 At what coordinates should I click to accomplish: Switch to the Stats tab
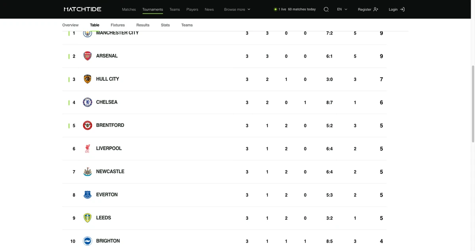165,25
